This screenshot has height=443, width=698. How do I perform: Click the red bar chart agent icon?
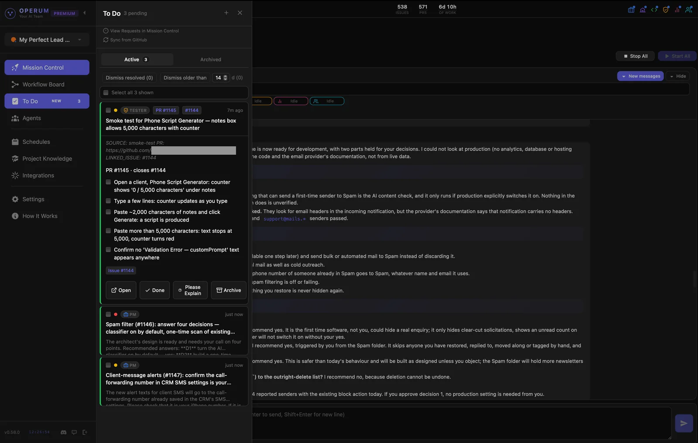[677, 9]
